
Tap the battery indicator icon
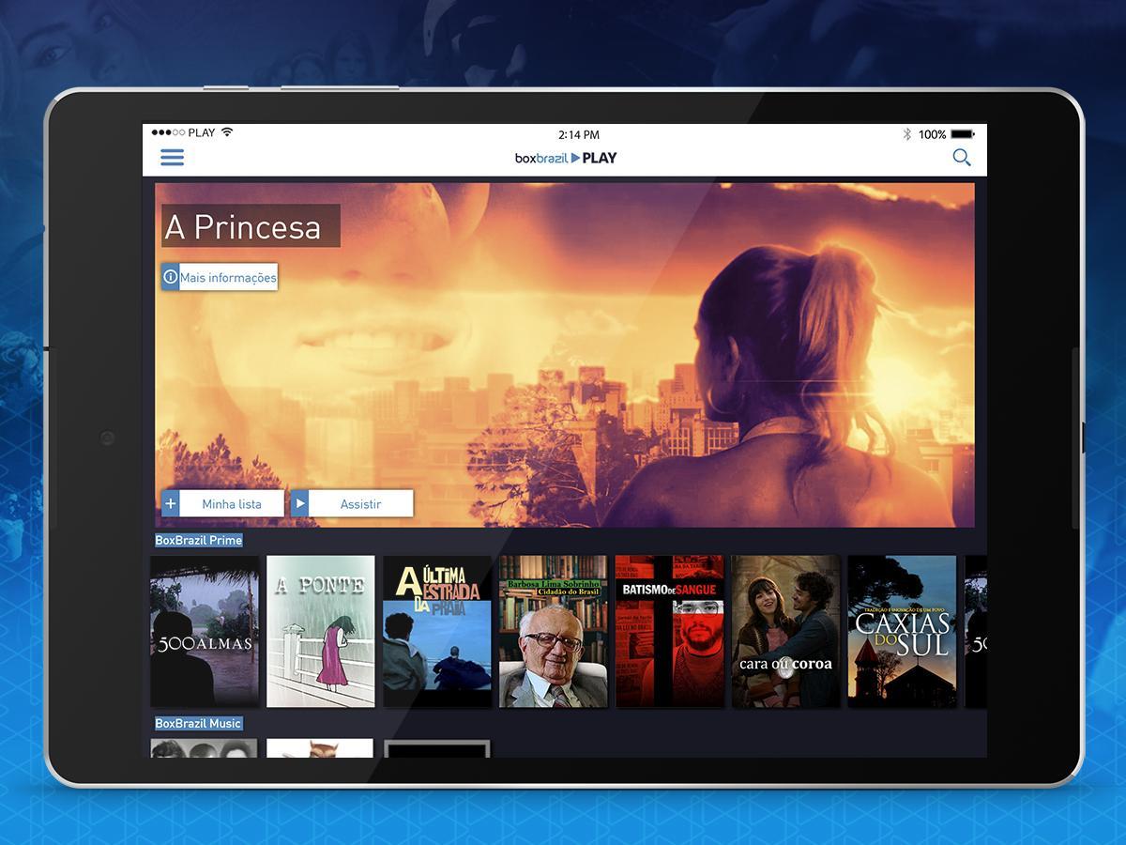(963, 134)
